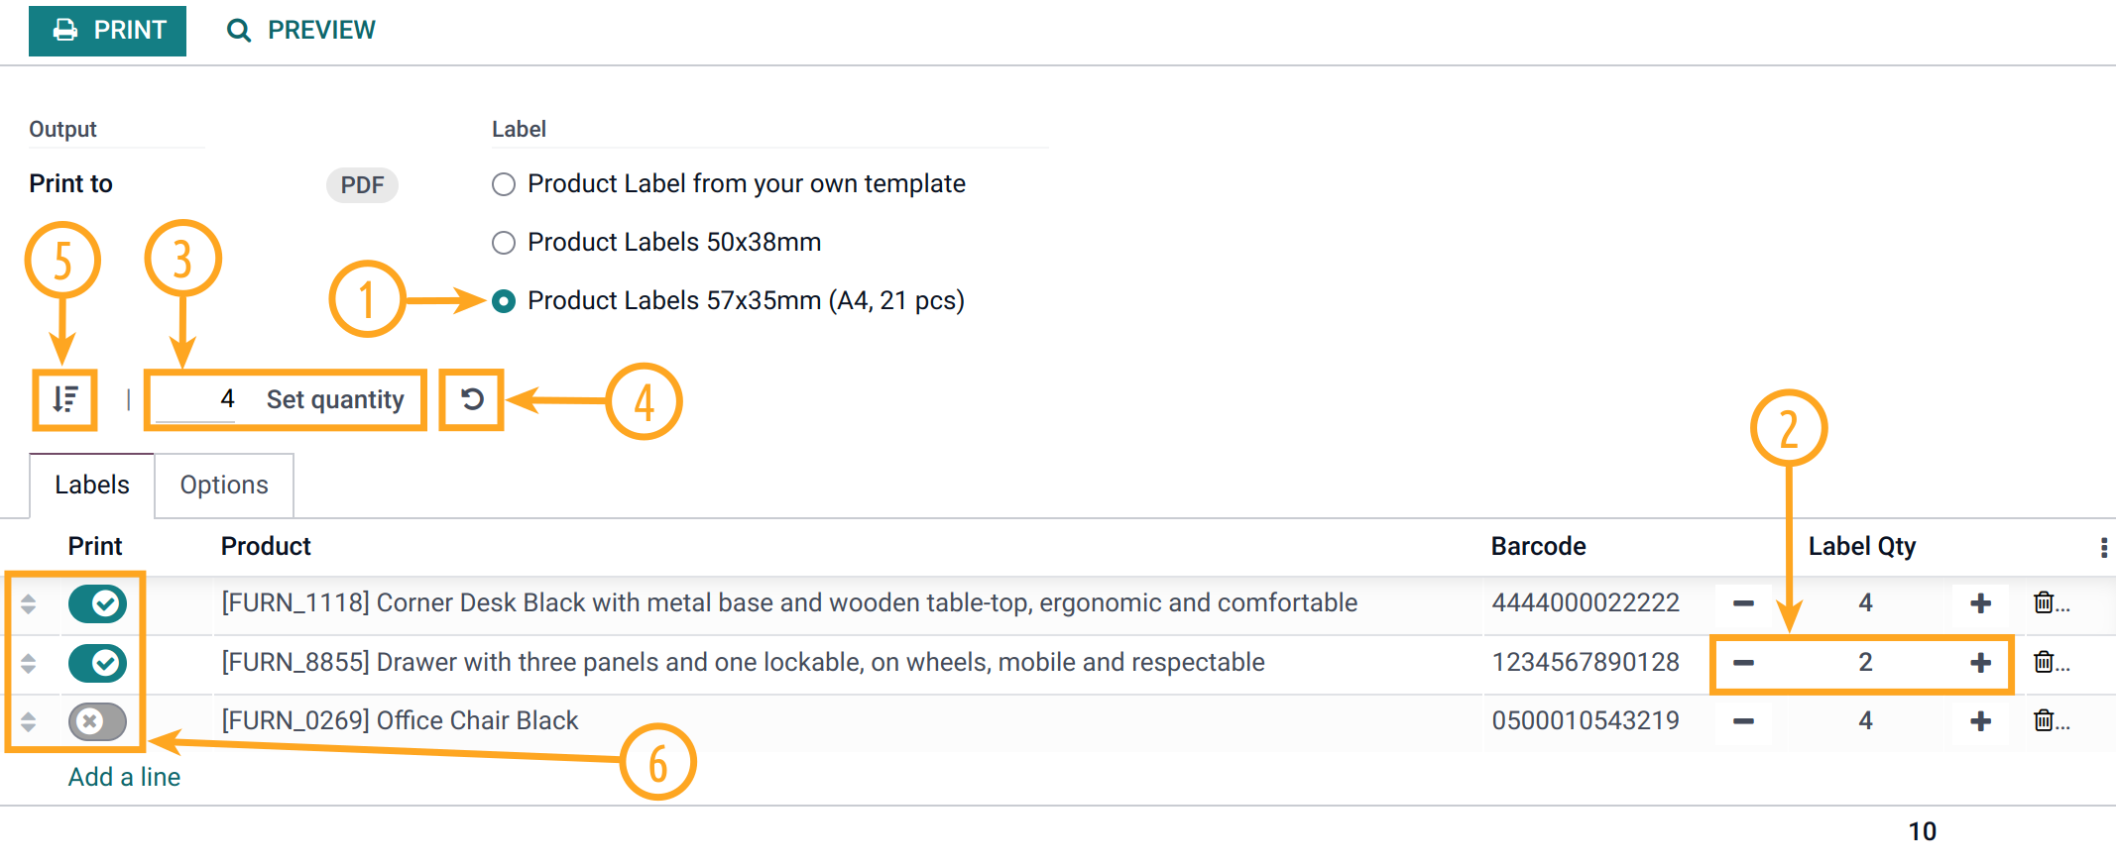Click the PRINT button
Screen dimensions: 2116x867
(x=107, y=30)
